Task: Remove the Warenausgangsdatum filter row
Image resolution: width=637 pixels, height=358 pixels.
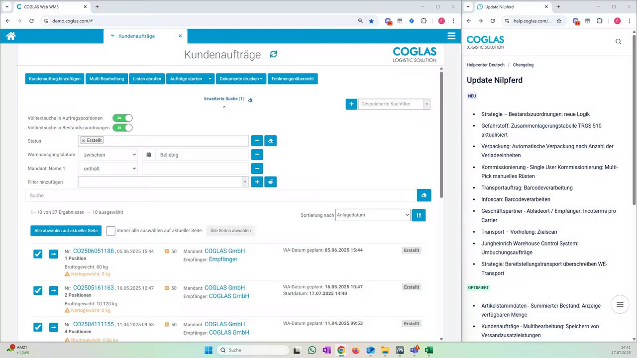Action: [256, 155]
